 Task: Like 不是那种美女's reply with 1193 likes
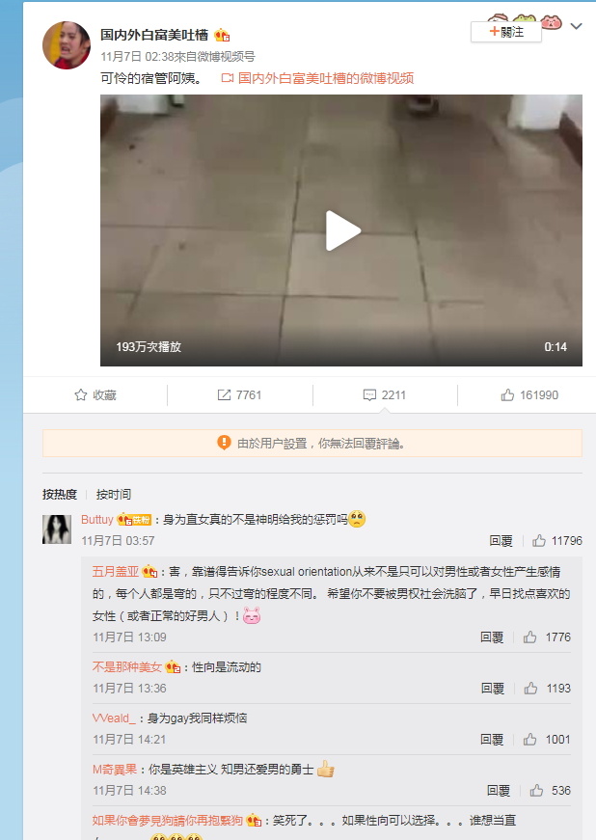530,689
